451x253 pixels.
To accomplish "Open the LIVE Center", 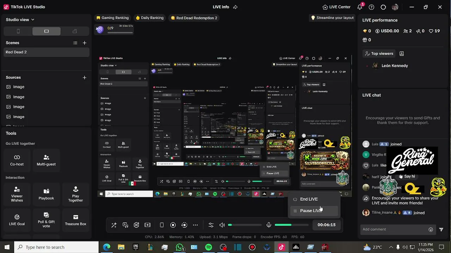I will 336,7.
